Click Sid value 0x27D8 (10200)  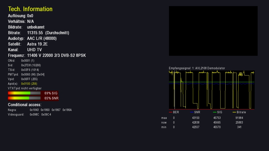[31, 65]
